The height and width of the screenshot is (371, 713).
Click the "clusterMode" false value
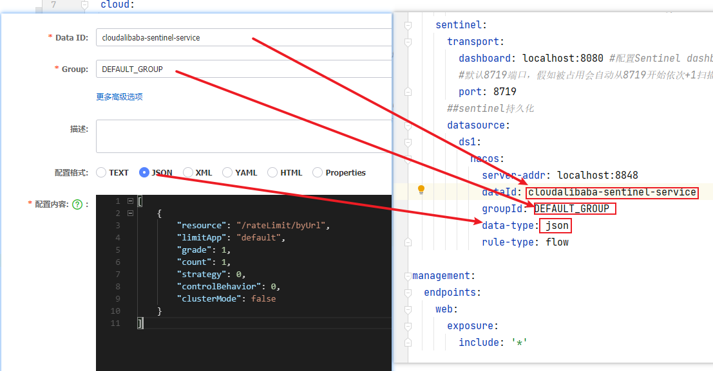pyautogui.click(x=263, y=299)
